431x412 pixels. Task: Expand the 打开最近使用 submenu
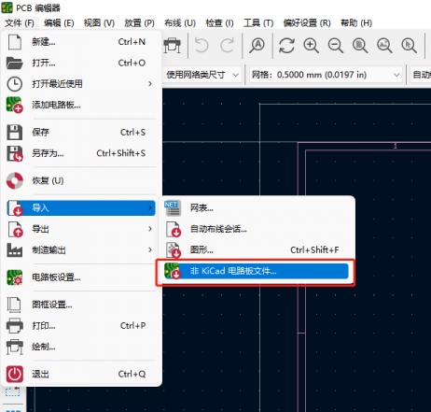coord(81,84)
